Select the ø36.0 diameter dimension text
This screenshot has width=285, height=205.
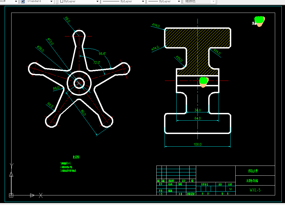pos(40,49)
